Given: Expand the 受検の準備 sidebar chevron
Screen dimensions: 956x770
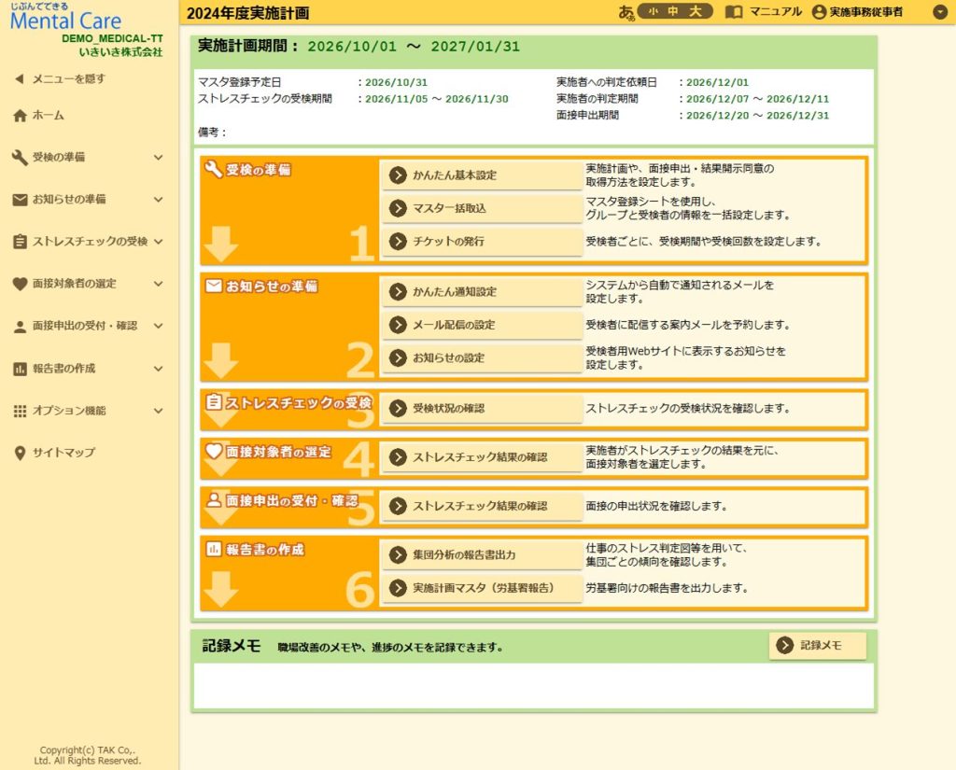Looking at the screenshot, I should tap(159, 158).
